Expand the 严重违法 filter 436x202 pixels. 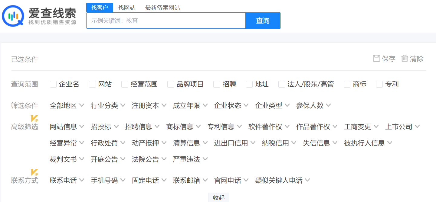click(x=190, y=159)
